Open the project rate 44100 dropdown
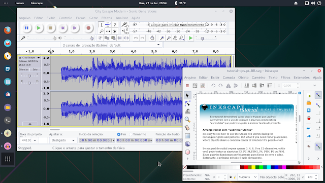 (x=35, y=140)
